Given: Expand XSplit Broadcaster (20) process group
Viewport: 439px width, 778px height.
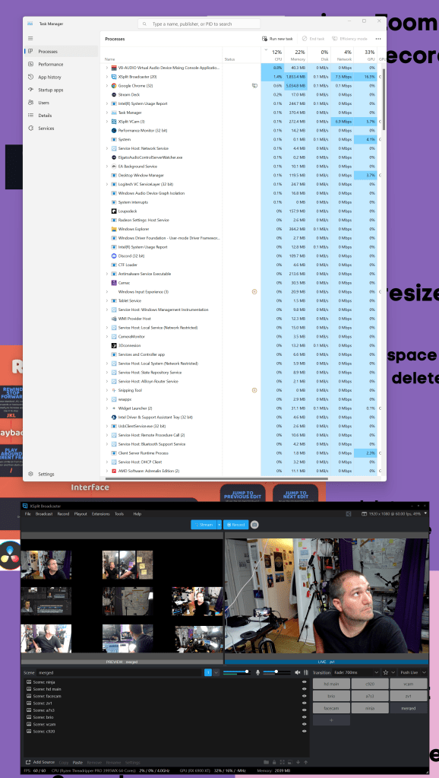Looking at the screenshot, I should [x=106, y=77].
